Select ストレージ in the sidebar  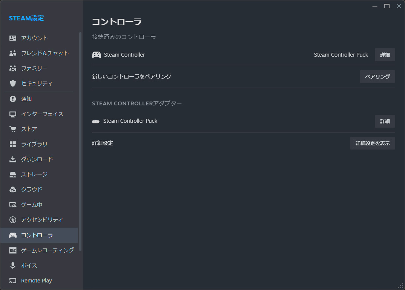coord(39,174)
